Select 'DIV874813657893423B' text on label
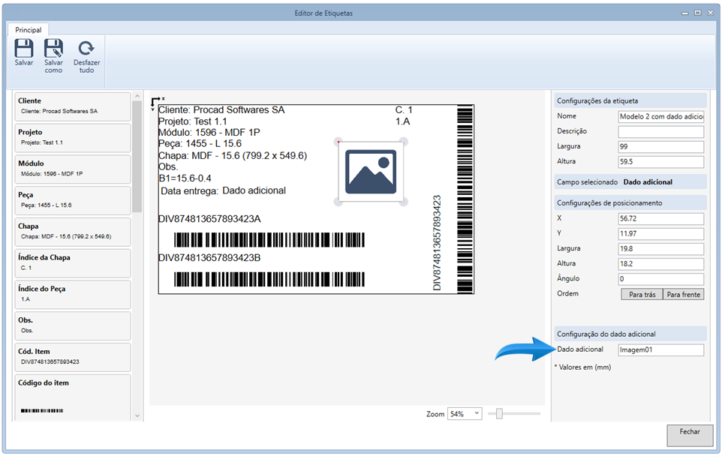722x456 pixels. click(x=209, y=258)
